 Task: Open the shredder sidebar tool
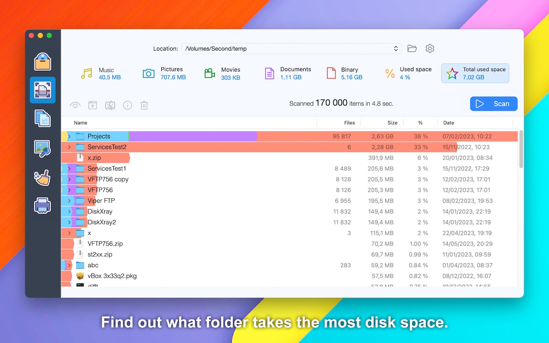pos(43,206)
